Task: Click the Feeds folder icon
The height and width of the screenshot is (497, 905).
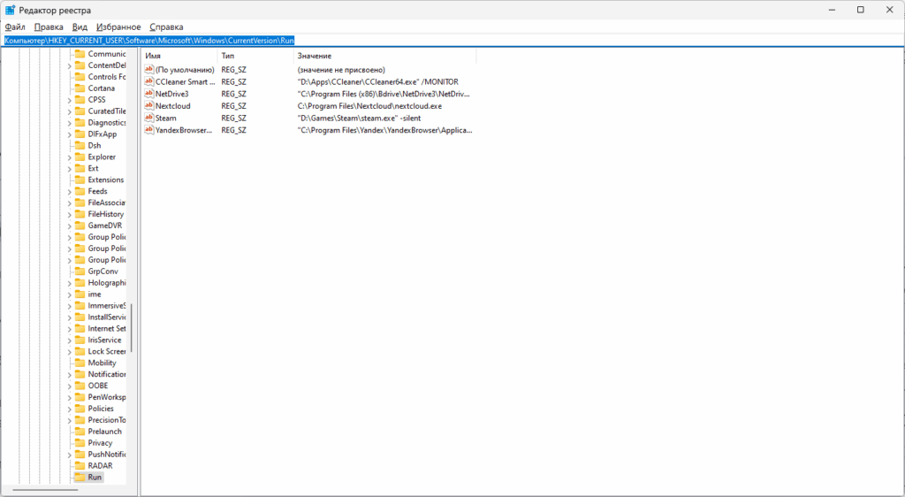Action: (80, 191)
